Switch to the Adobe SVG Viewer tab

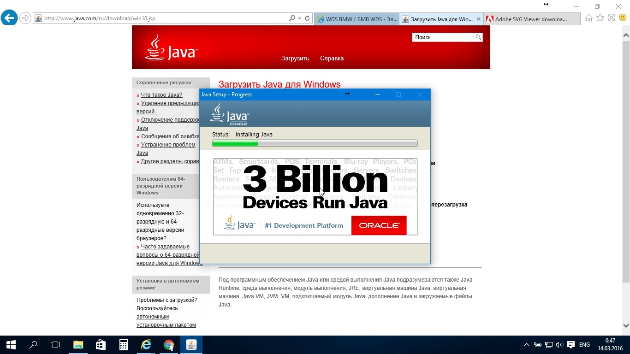point(526,19)
